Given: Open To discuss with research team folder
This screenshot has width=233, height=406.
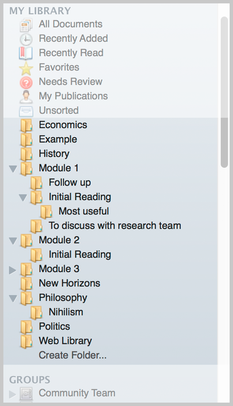Looking at the screenshot, I should tap(114, 226).
